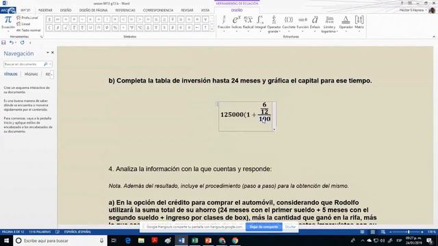Expand the symbols gallery More arrow
Image resolution: width=438 pixels, height=246 pixels.
click(211, 29)
